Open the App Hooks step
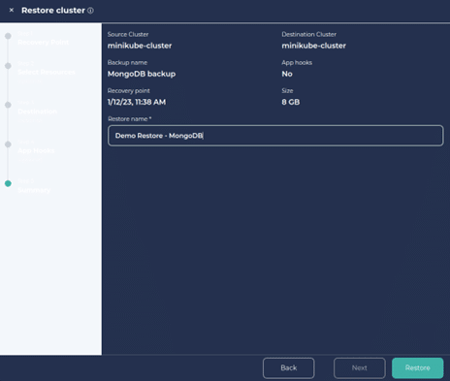Viewport: 450px width, 381px height. (36, 150)
